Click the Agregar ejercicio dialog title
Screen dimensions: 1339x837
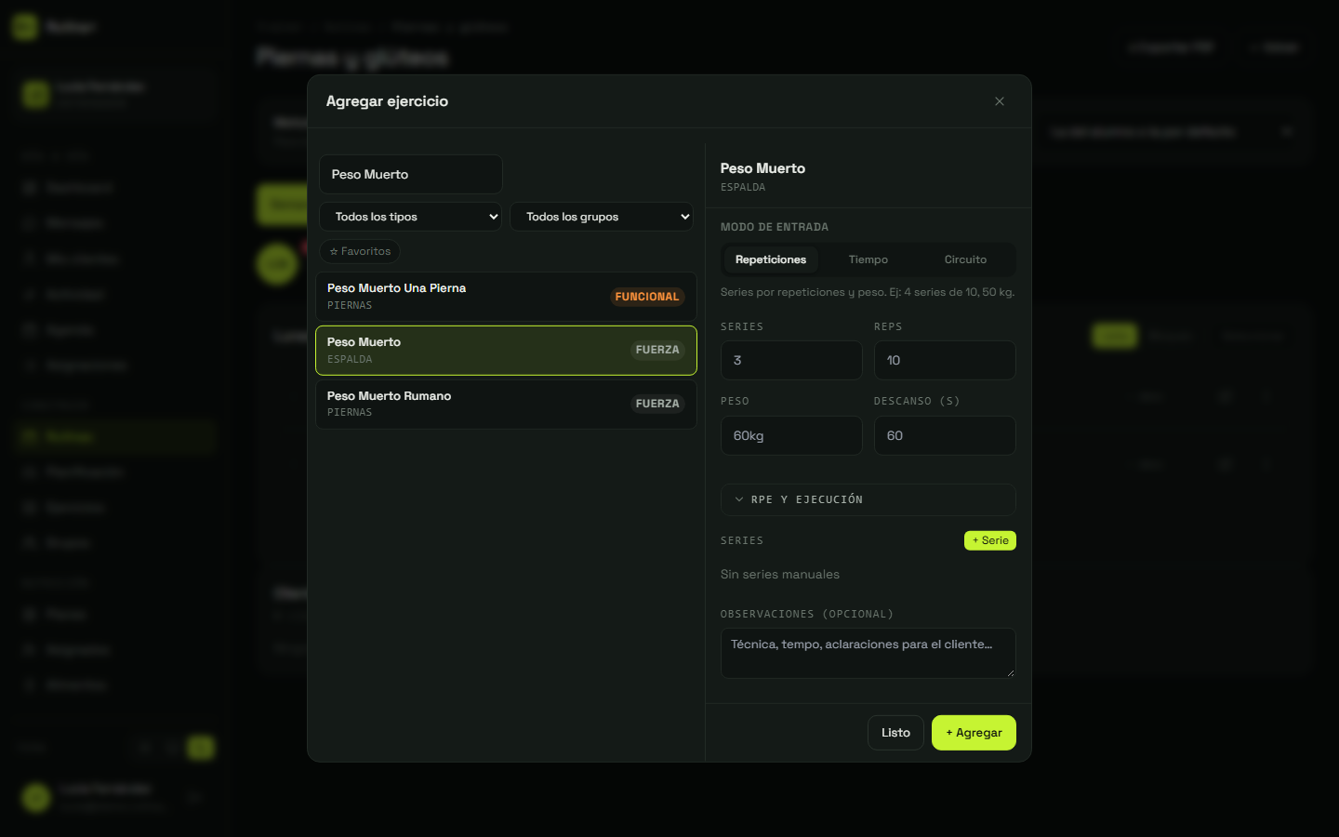pyautogui.click(x=387, y=101)
